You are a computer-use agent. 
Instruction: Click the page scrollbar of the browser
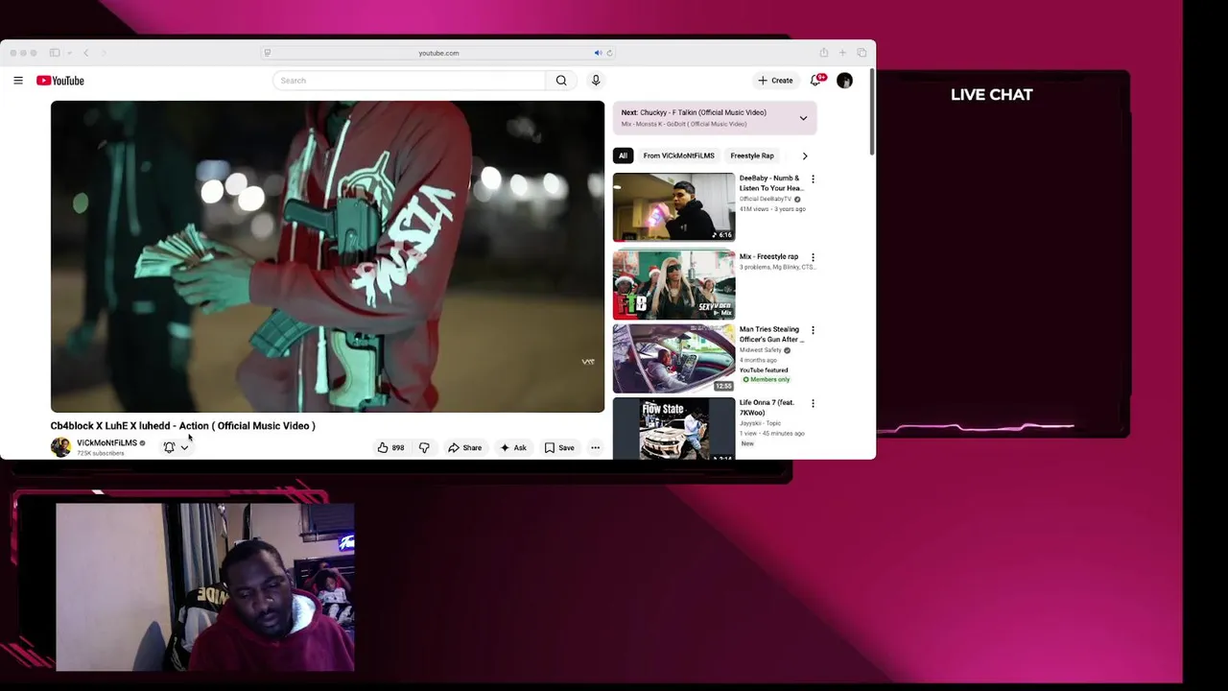[x=872, y=111]
